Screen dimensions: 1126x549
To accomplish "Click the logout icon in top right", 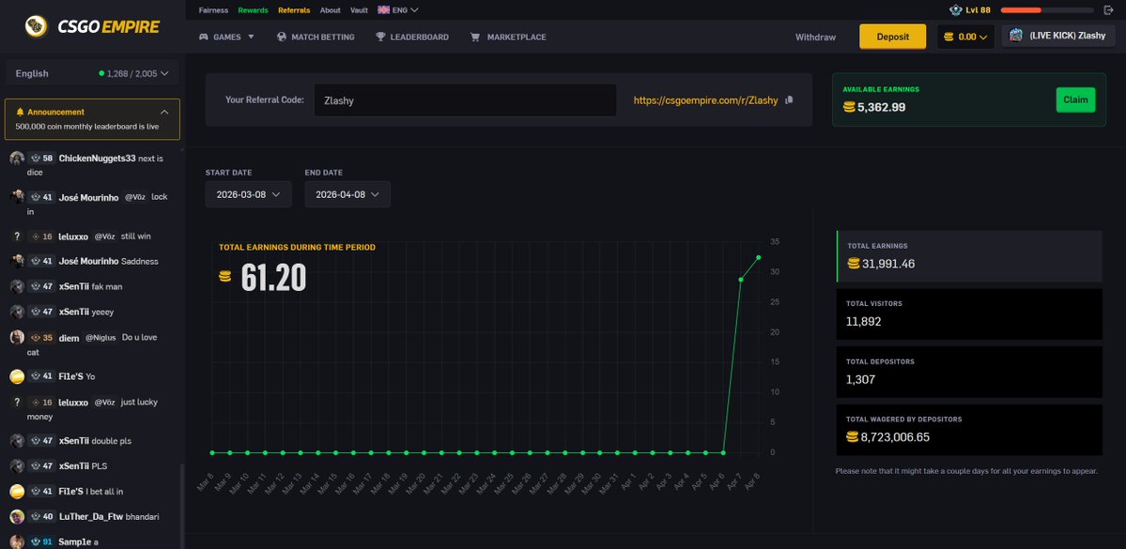I will (x=1108, y=10).
